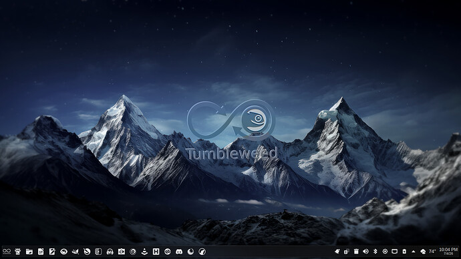Open the headphones music player icon

[110, 252]
